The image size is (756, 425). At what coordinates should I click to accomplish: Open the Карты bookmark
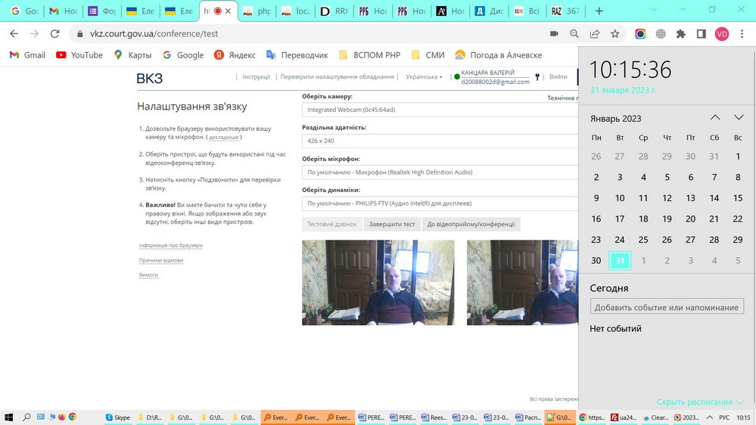132,55
